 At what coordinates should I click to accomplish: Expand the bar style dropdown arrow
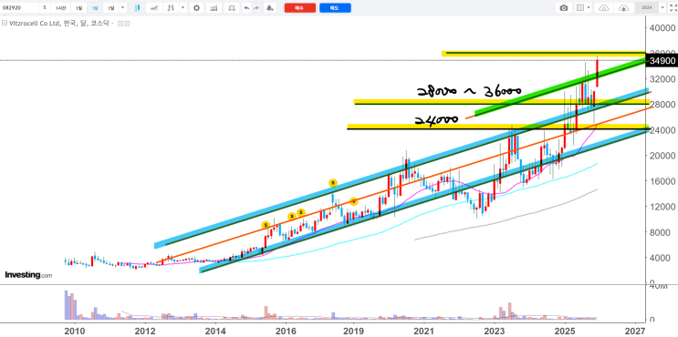click(x=183, y=8)
